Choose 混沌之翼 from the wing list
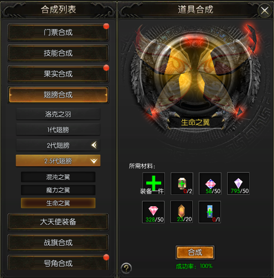This screenshot has width=274, height=278. tap(58, 177)
